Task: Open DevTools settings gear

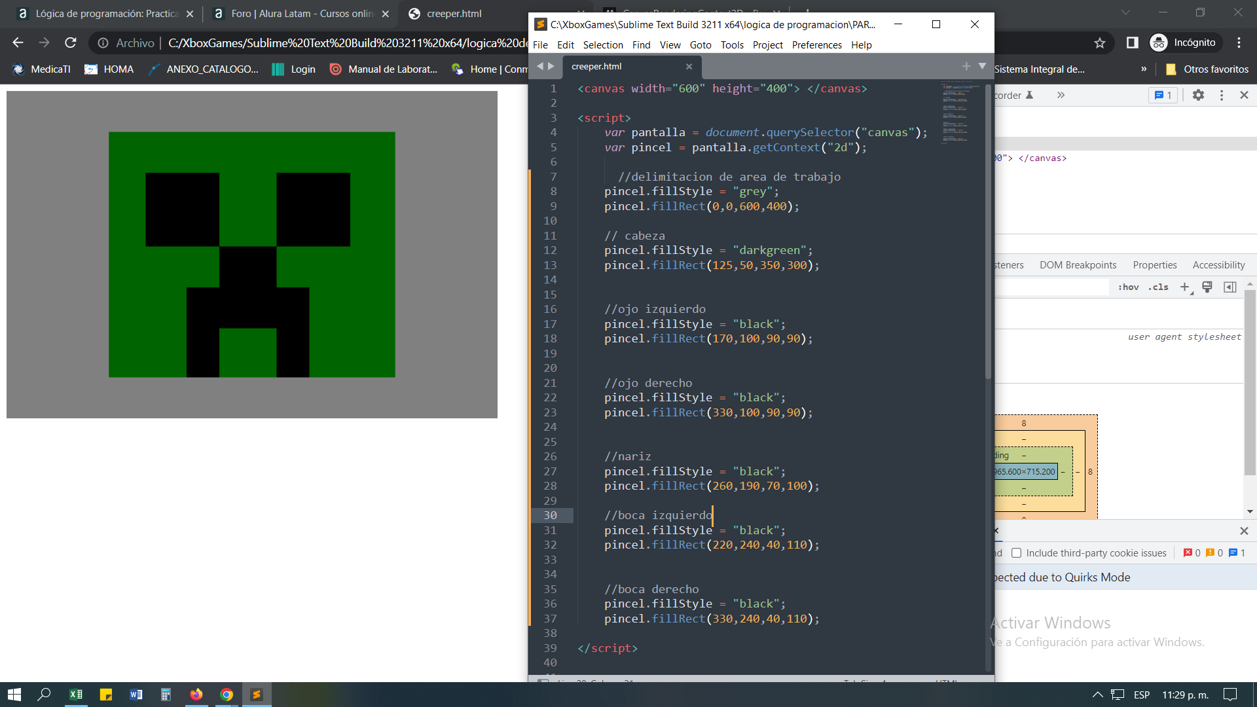Action: [x=1198, y=96]
